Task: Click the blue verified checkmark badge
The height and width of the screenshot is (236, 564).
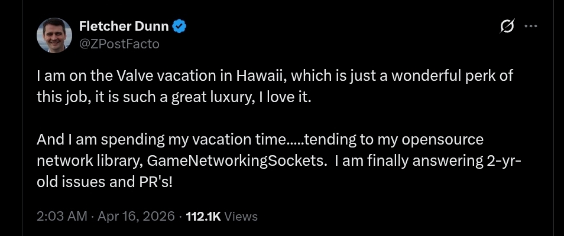Action: (179, 26)
